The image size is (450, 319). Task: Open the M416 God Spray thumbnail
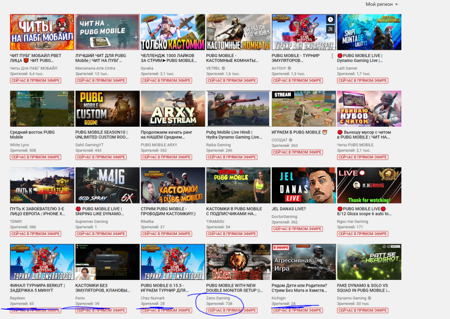pyautogui.click(x=107, y=186)
